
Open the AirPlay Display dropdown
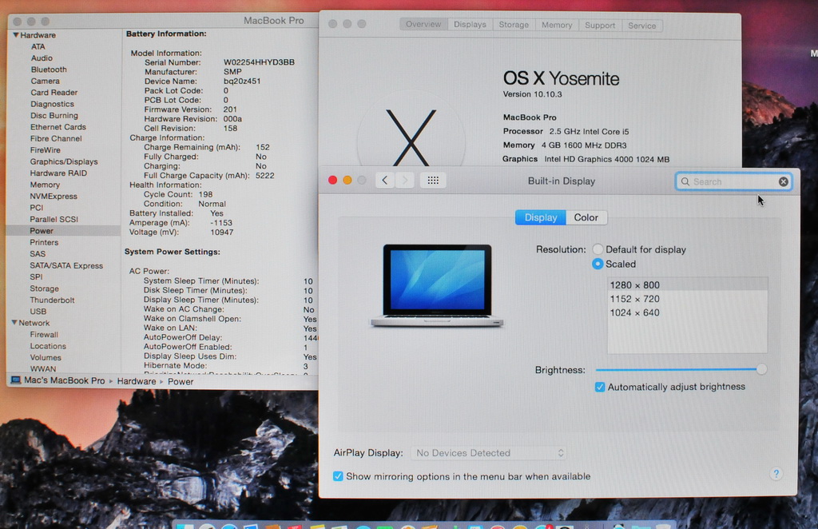tap(489, 453)
